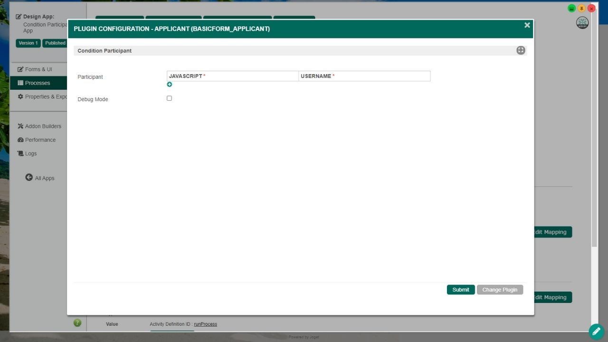
Task: Open the user profile avatar icon
Action: [x=582, y=23]
